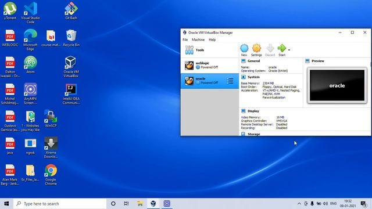
Task: Click the VirtualBox taskbar icon
Action: [153, 204]
